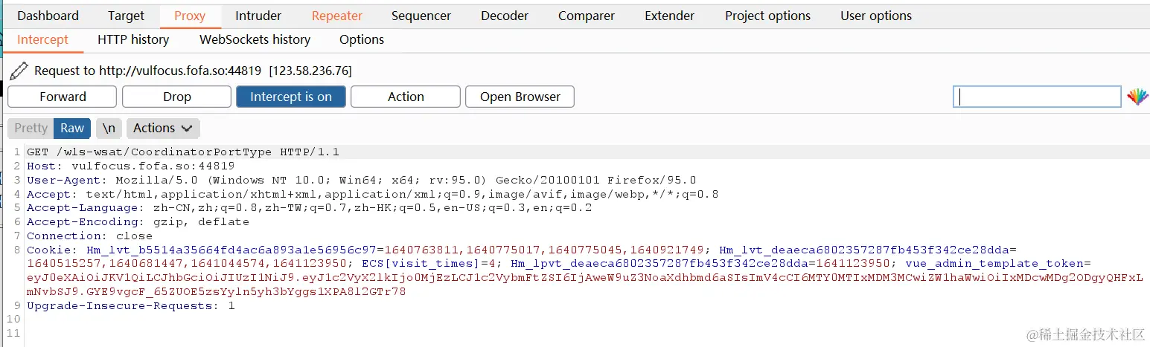Click the Drop button
Screen dimensions: 1150x347
(x=177, y=97)
